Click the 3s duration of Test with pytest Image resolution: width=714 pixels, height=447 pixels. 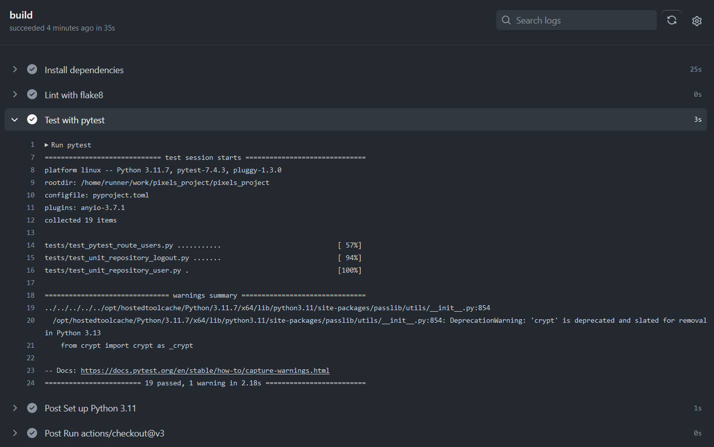pyautogui.click(x=697, y=119)
